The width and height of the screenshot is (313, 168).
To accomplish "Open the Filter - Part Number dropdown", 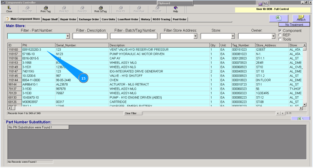I will click(x=67, y=36).
